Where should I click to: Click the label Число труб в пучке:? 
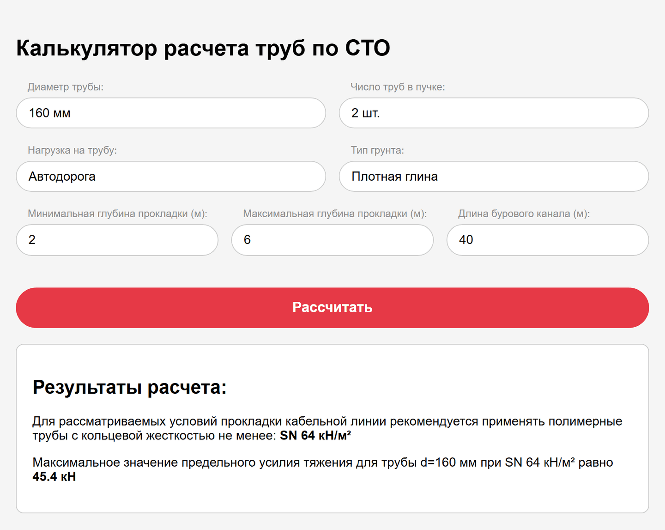[x=398, y=87]
